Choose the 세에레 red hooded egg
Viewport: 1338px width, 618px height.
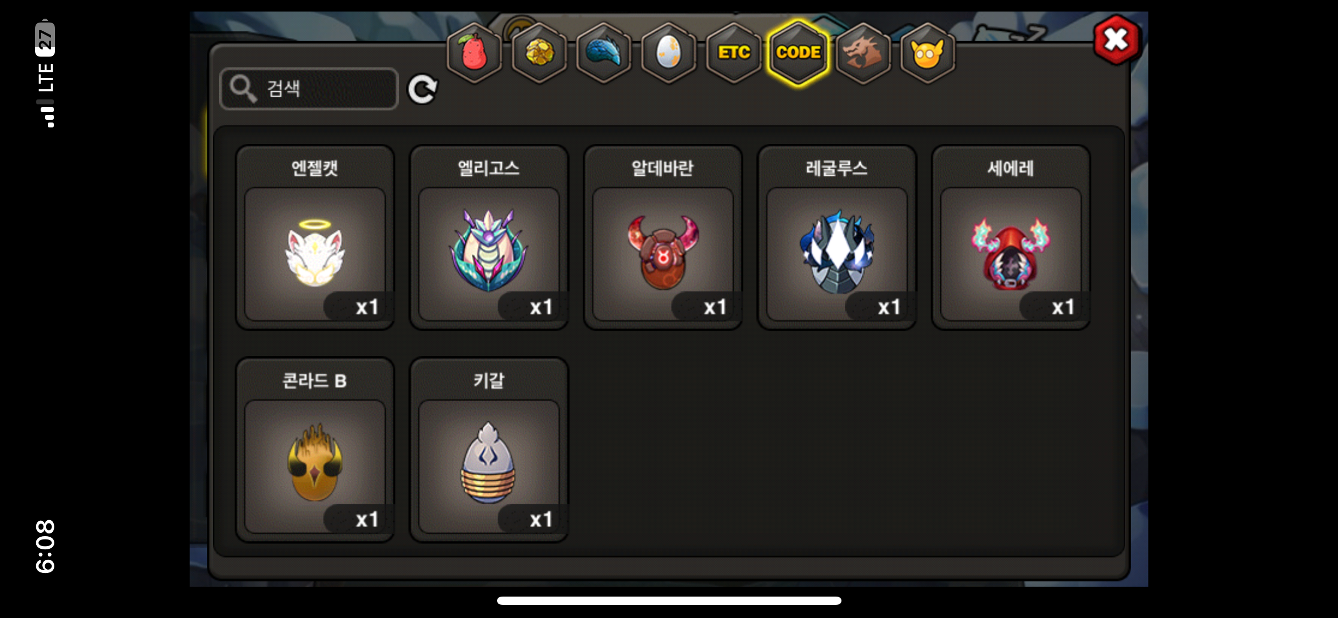tap(1011, 237)
